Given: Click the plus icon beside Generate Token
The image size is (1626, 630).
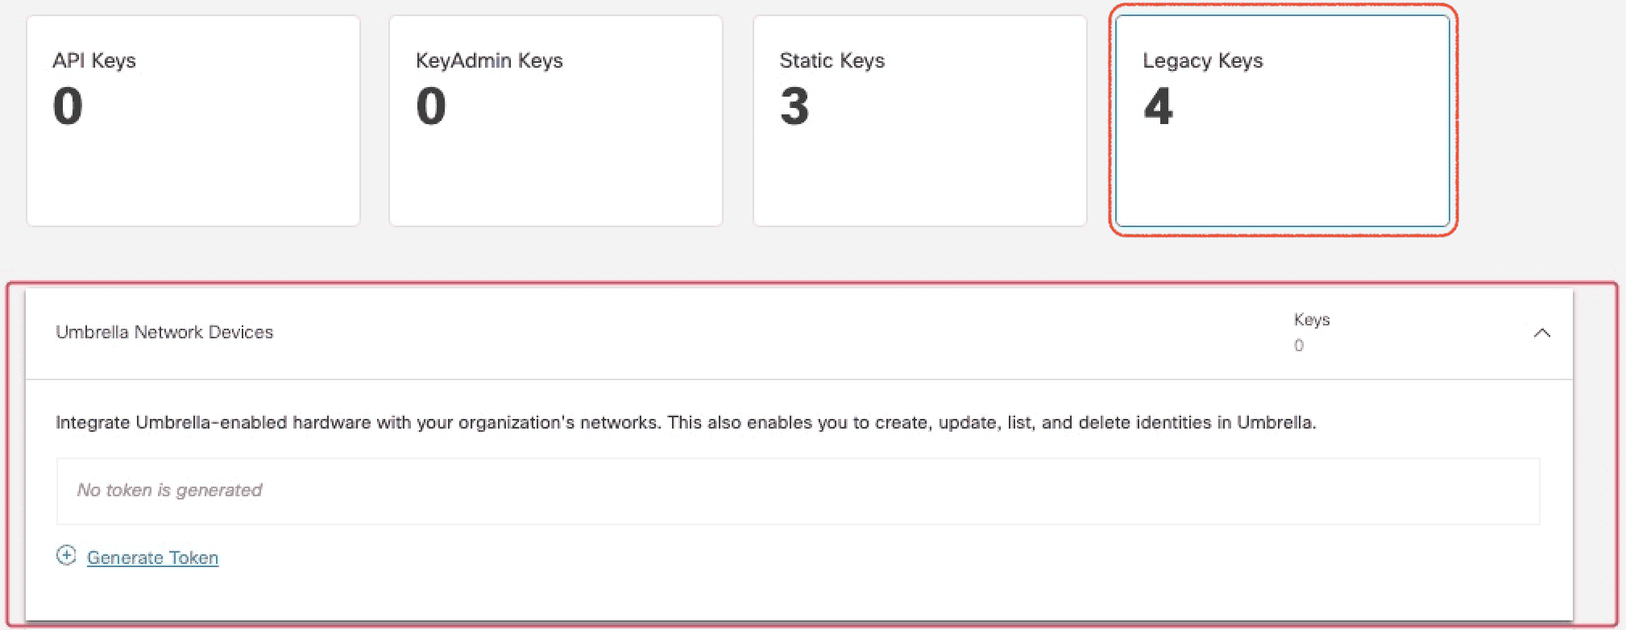Looking at the screenshot, I should 65,556.
